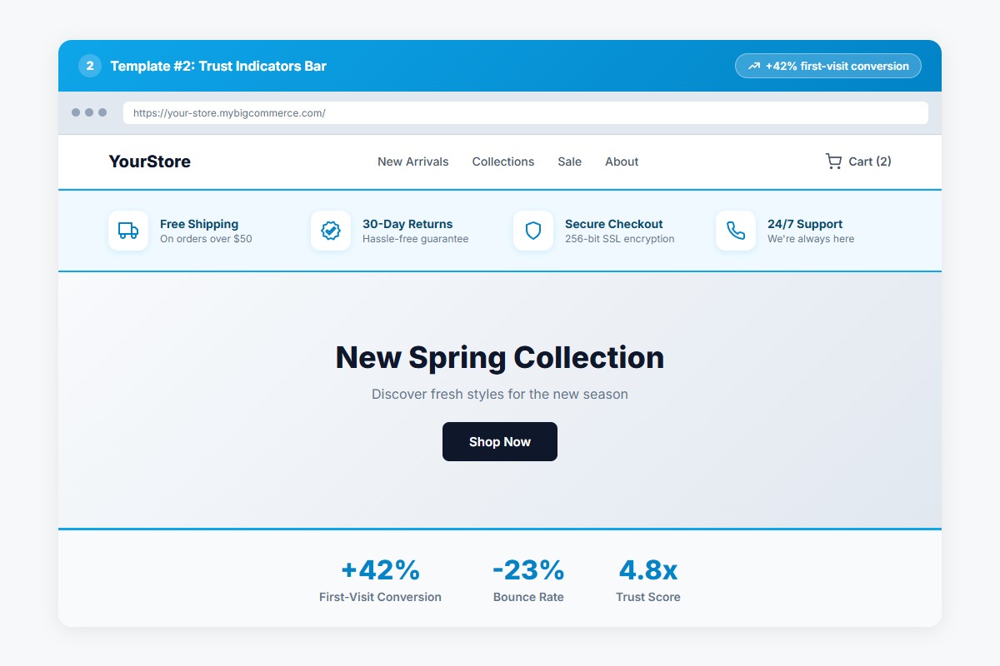Click the shopping cart icon

833,162
